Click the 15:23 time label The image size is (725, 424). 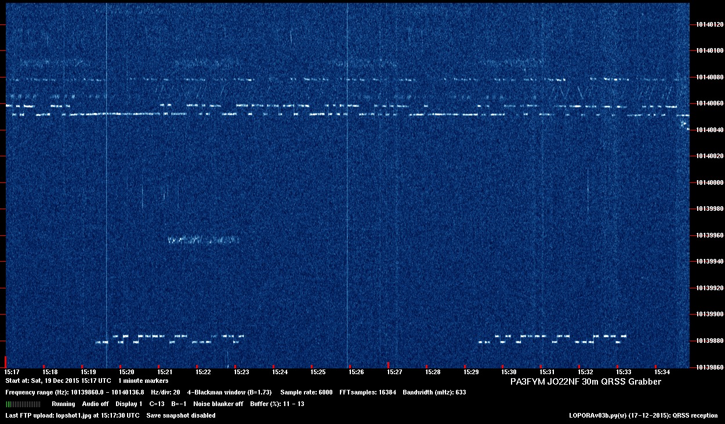(x=241, y=372)
